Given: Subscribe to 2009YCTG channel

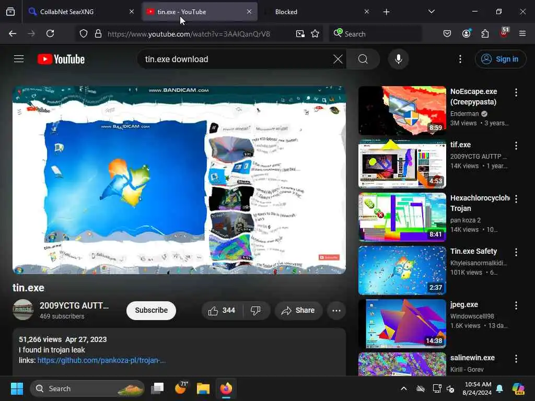Looking at the screenshot, I should click(151, 310).
